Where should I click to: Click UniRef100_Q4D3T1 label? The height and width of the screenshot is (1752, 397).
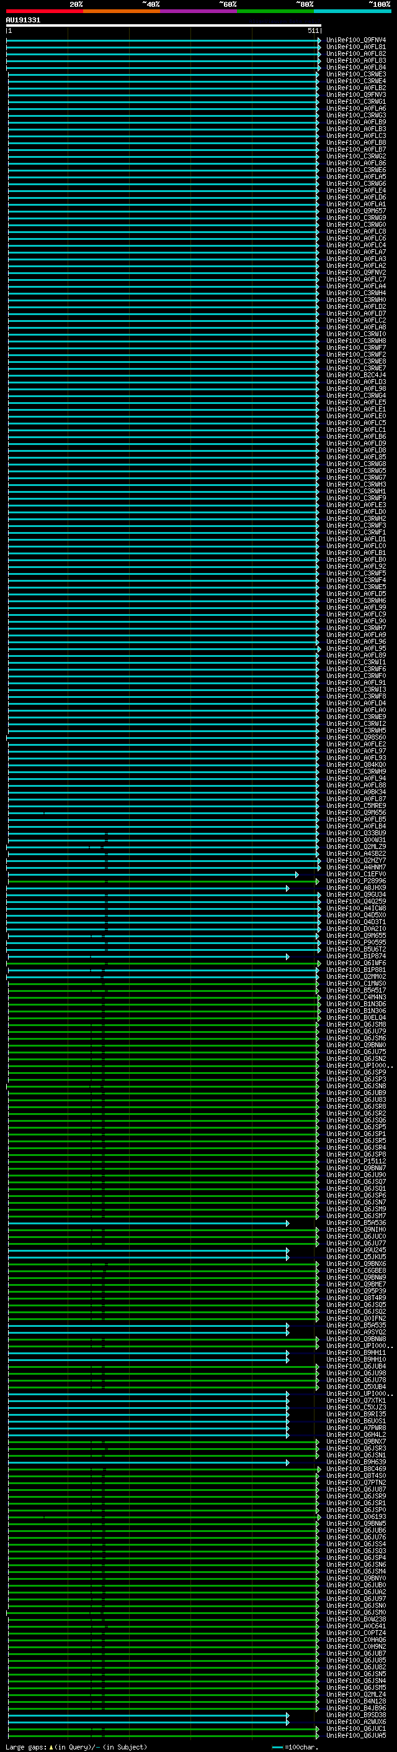356,922
